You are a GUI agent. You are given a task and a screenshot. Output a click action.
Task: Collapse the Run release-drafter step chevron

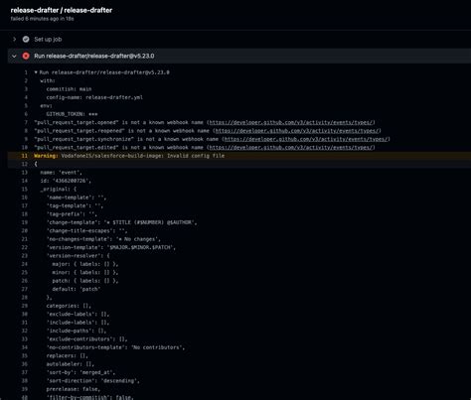click(x=14, y=56)
